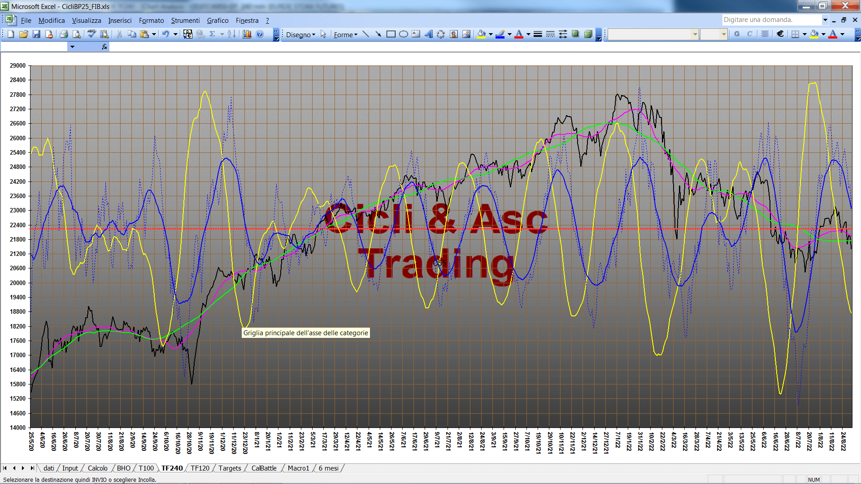
Task: Toggle the Center alignment button
Action: (765, 34)
